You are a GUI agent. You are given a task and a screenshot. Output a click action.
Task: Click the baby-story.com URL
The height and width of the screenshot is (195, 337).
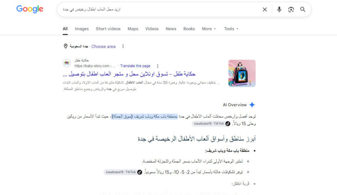pos(95,66)
